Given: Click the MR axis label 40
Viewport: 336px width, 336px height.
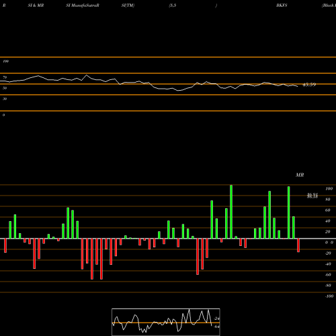Looking at the screenshot, I should [x=328, y=221].
